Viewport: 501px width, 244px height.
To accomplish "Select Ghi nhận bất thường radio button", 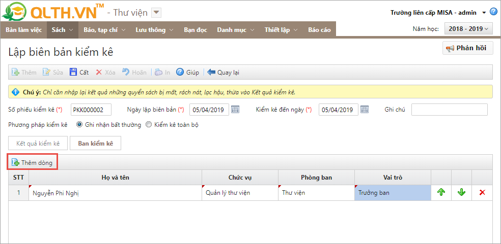I will [79, 125].
